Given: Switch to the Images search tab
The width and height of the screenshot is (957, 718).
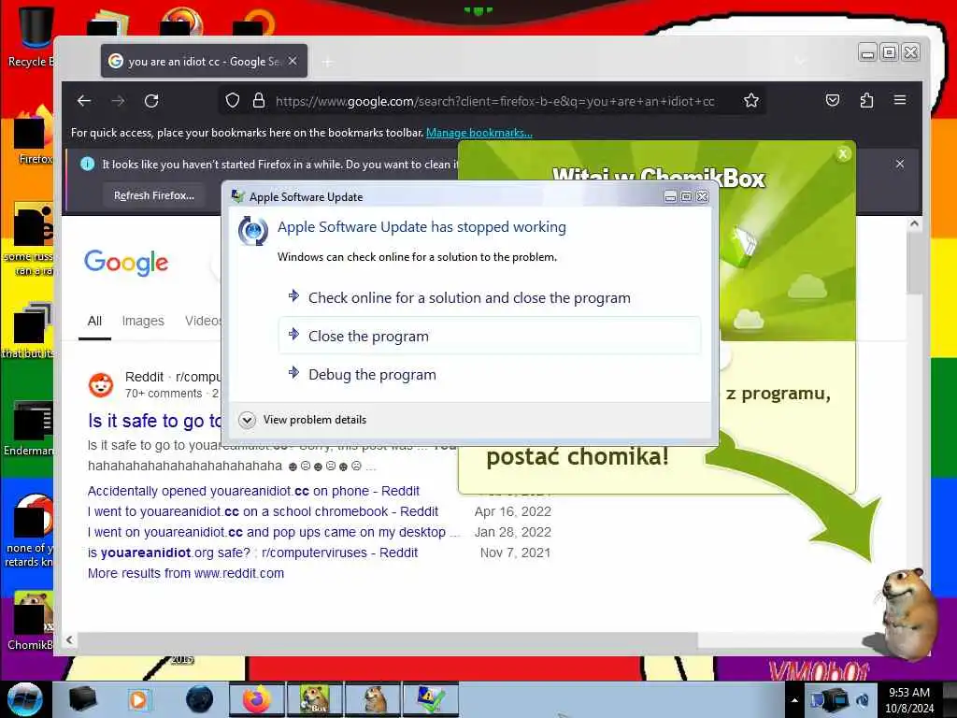Looking at the screenshot, I should tap(143, 322).
